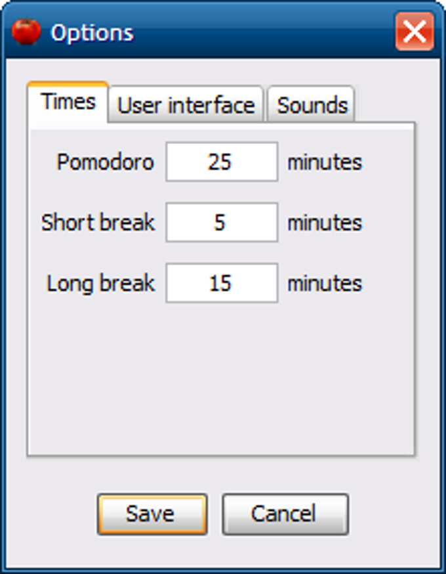Select the Sounds tab
Image resolution: width=446 pixels, height=574 pixels.
pos(312,105)
